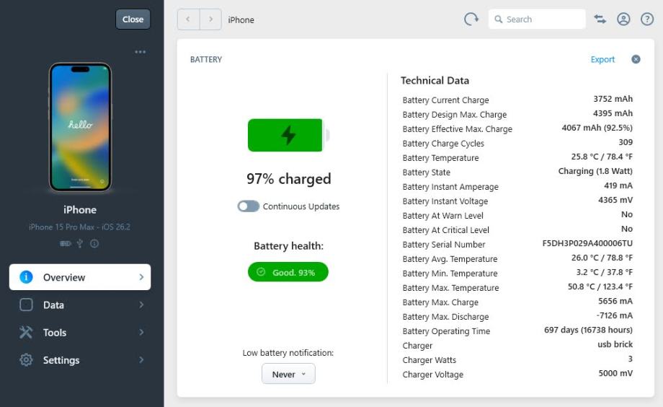Open the transfers arrows icon

point(600,19)
